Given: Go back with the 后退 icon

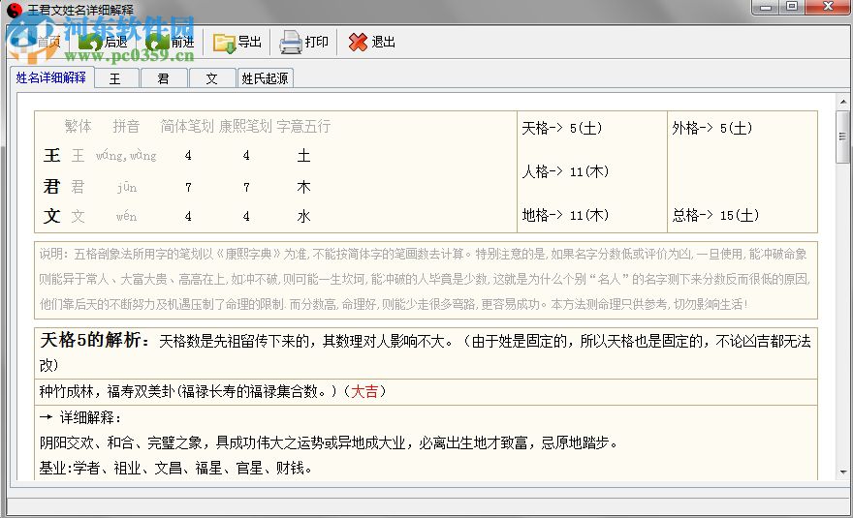Looking at the screenshot, I should tap(90, 42).
